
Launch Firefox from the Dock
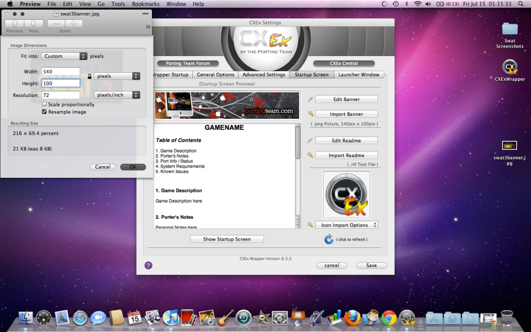pyautogui.click(x=352, y=318)
